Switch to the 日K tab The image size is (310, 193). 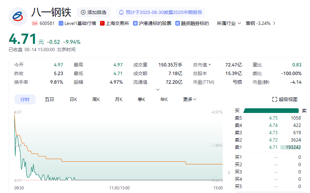pyautogui.click(x=73, y=99)
